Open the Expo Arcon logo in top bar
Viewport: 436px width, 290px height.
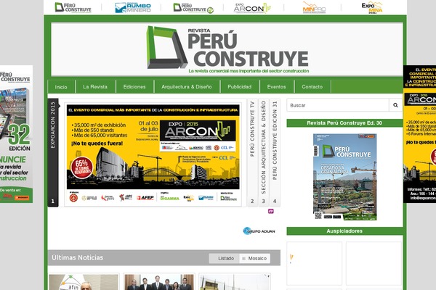pyautogui.click(x=252, y=8)
